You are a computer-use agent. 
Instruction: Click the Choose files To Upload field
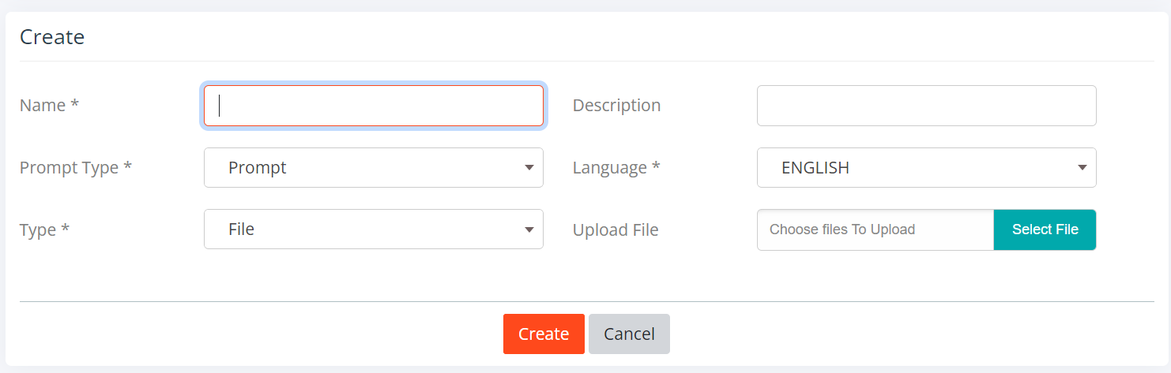point(875,229)
